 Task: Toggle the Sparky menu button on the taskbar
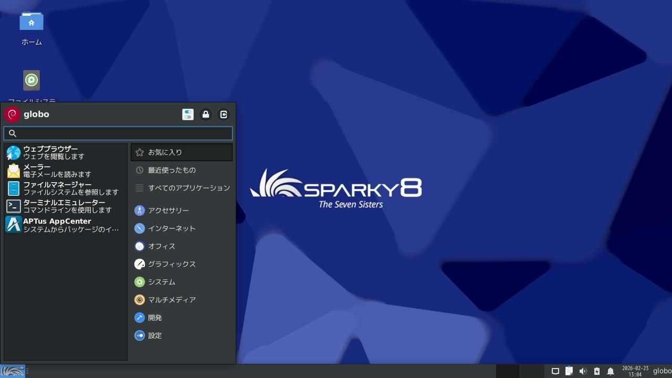tap(13, 371)
